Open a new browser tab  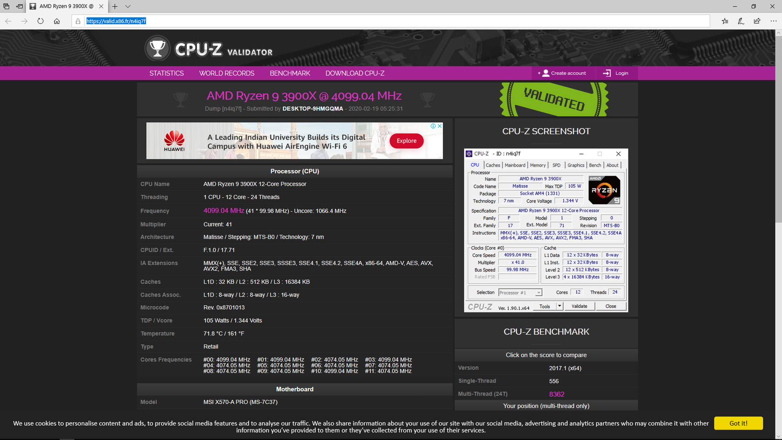(115, 7)
